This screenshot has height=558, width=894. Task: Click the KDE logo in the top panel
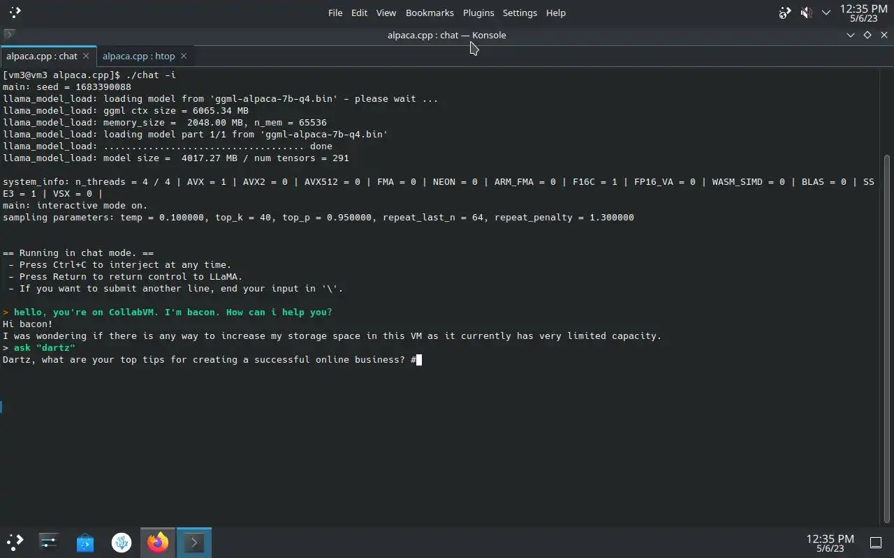click(15, 13)
